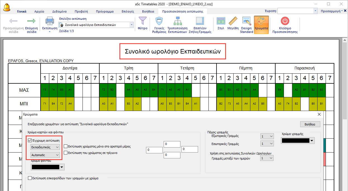The image size is (348, 191).
Task: Uncheck Έγχρωμη εκτύπωση checkbox
Action: [30, 141]
